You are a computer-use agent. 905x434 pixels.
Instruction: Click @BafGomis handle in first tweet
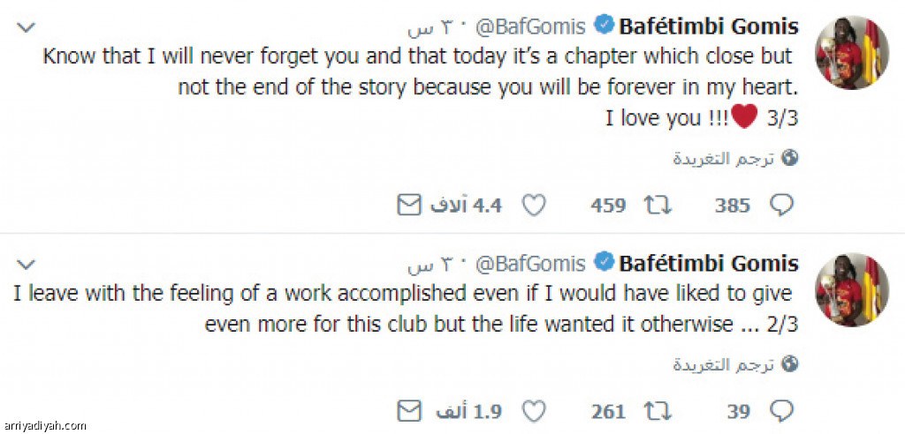[x=531, y=28]
